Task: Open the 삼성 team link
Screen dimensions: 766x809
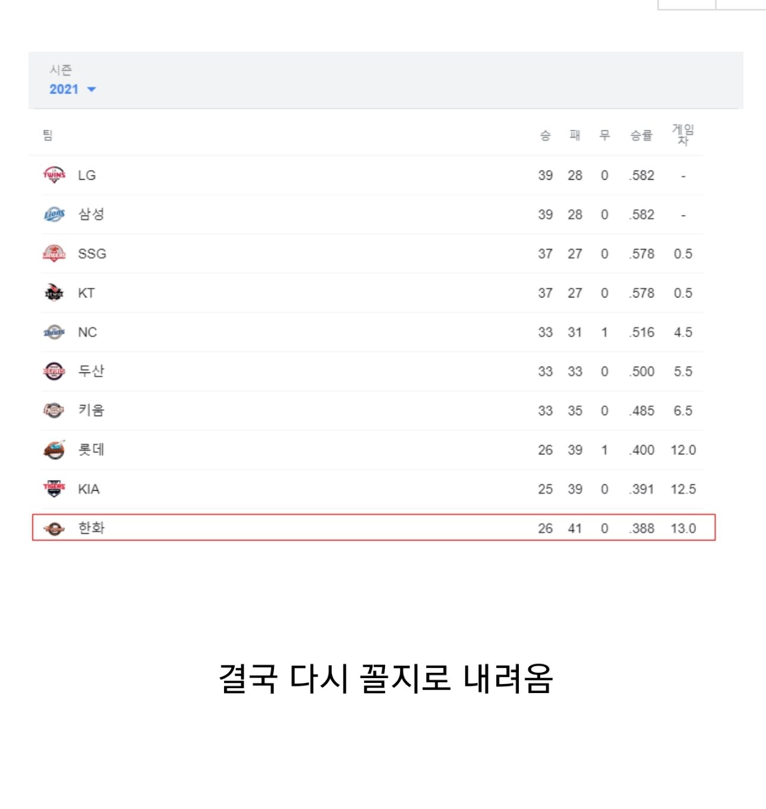Action: [92, 214]
